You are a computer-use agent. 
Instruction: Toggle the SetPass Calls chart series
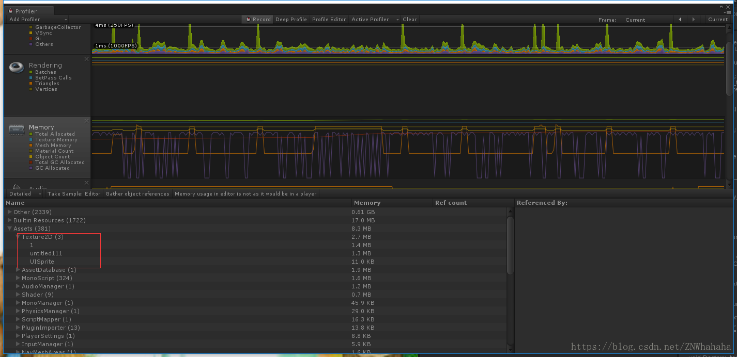pyautogui.click(x=50, y=78)
